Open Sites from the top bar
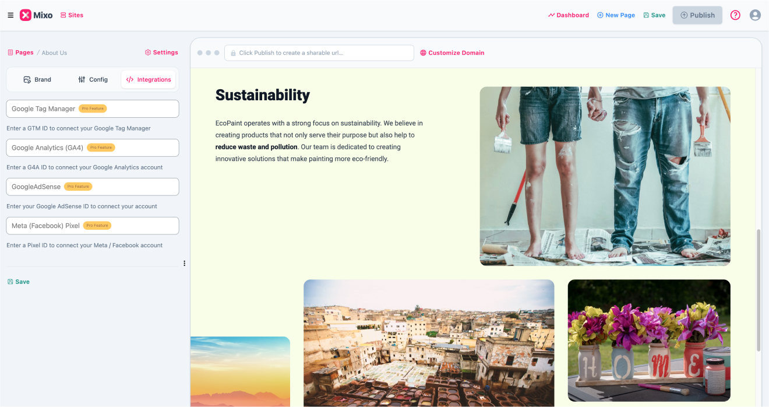This screenshot has width=769, height=407. (72, 15)
